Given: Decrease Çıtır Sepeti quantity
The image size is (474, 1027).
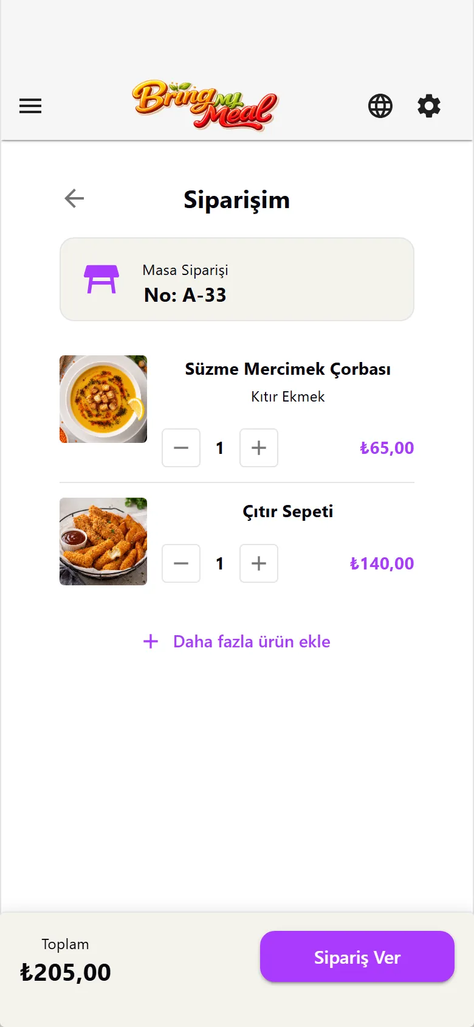Looking at the screenshot, I should [x=181, y=563].
